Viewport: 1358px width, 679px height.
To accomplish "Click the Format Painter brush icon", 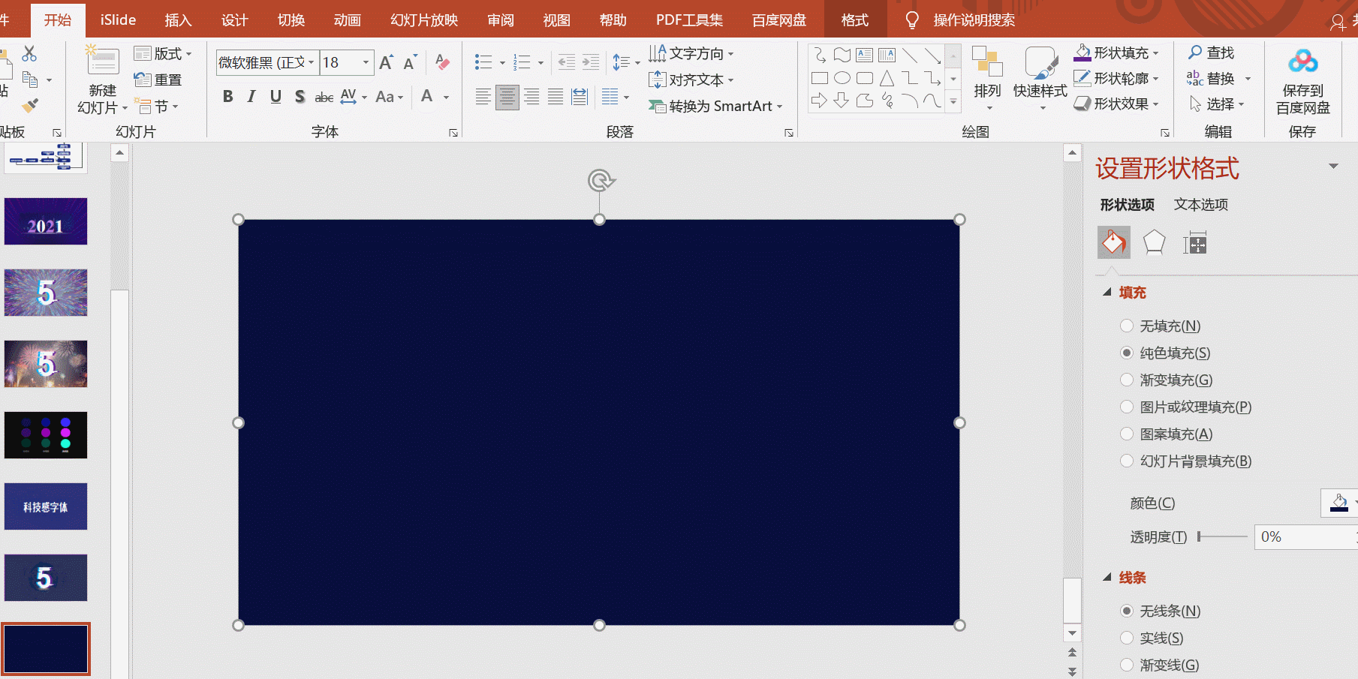I will coord(30,105).
